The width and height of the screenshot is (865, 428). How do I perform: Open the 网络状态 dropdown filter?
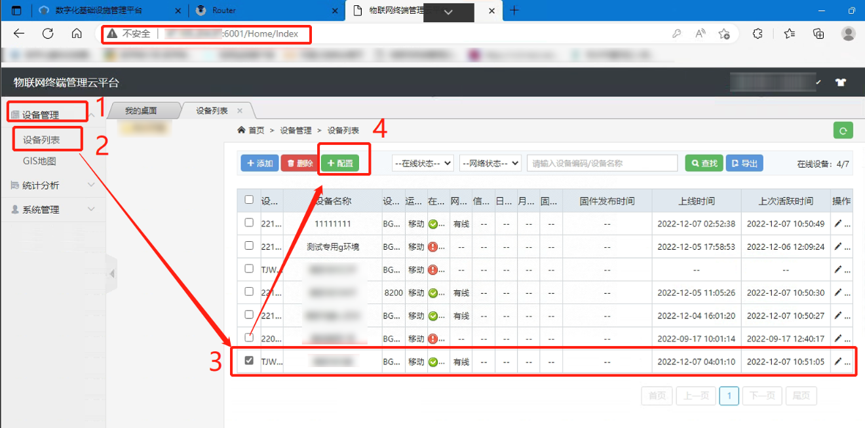[x=490, y=163]
